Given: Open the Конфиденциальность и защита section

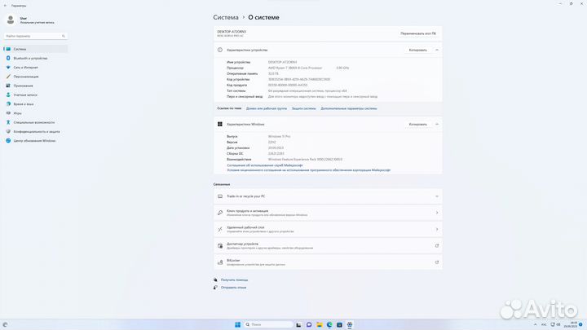Looking at the screenshot, I should click(x=37, y=132).
